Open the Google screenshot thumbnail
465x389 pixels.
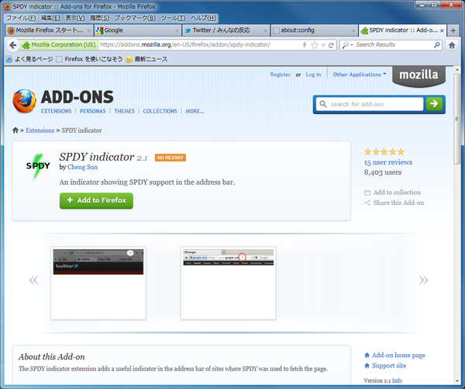tap(229, 283)
